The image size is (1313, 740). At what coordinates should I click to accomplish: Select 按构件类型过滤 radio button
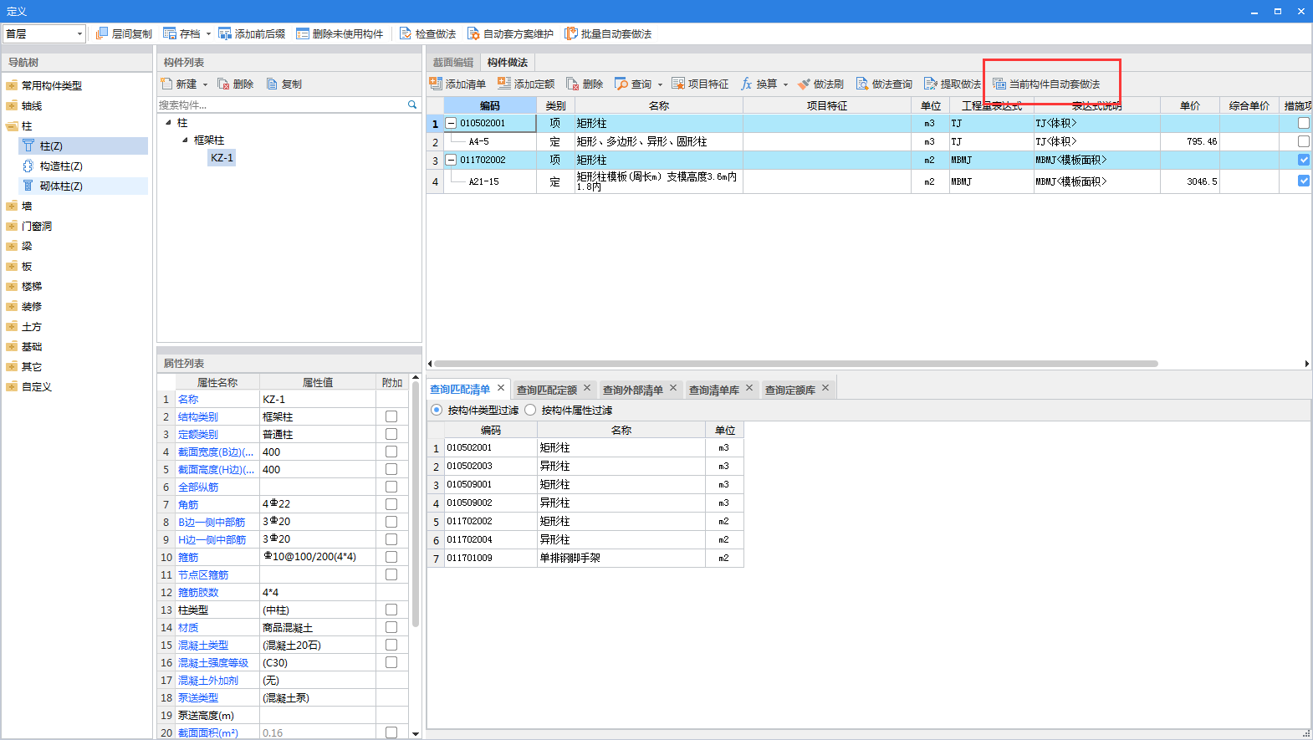(x=437, y=410)
